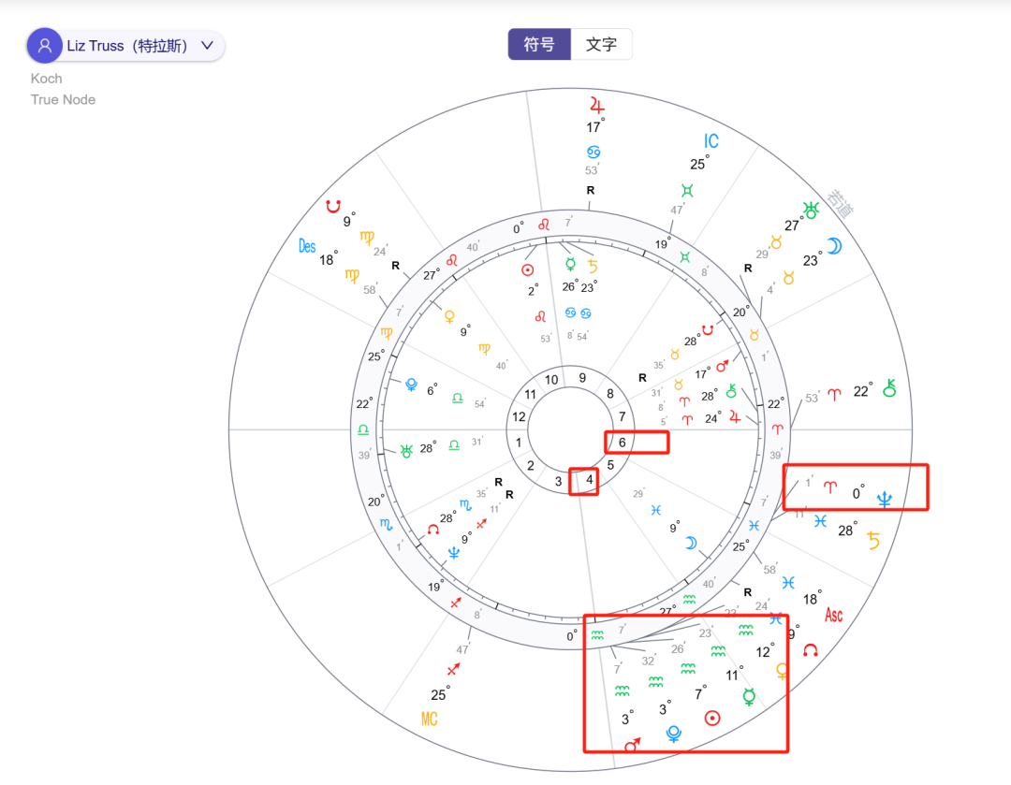Screen dimensions: 1011x785
Task: Select the Sun glyph in the bottom Aquarius cluster
Action: coord(713,718)
